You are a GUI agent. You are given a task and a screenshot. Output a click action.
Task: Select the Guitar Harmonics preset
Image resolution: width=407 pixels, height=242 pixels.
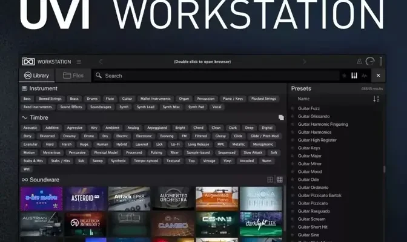tap(314, 132)
